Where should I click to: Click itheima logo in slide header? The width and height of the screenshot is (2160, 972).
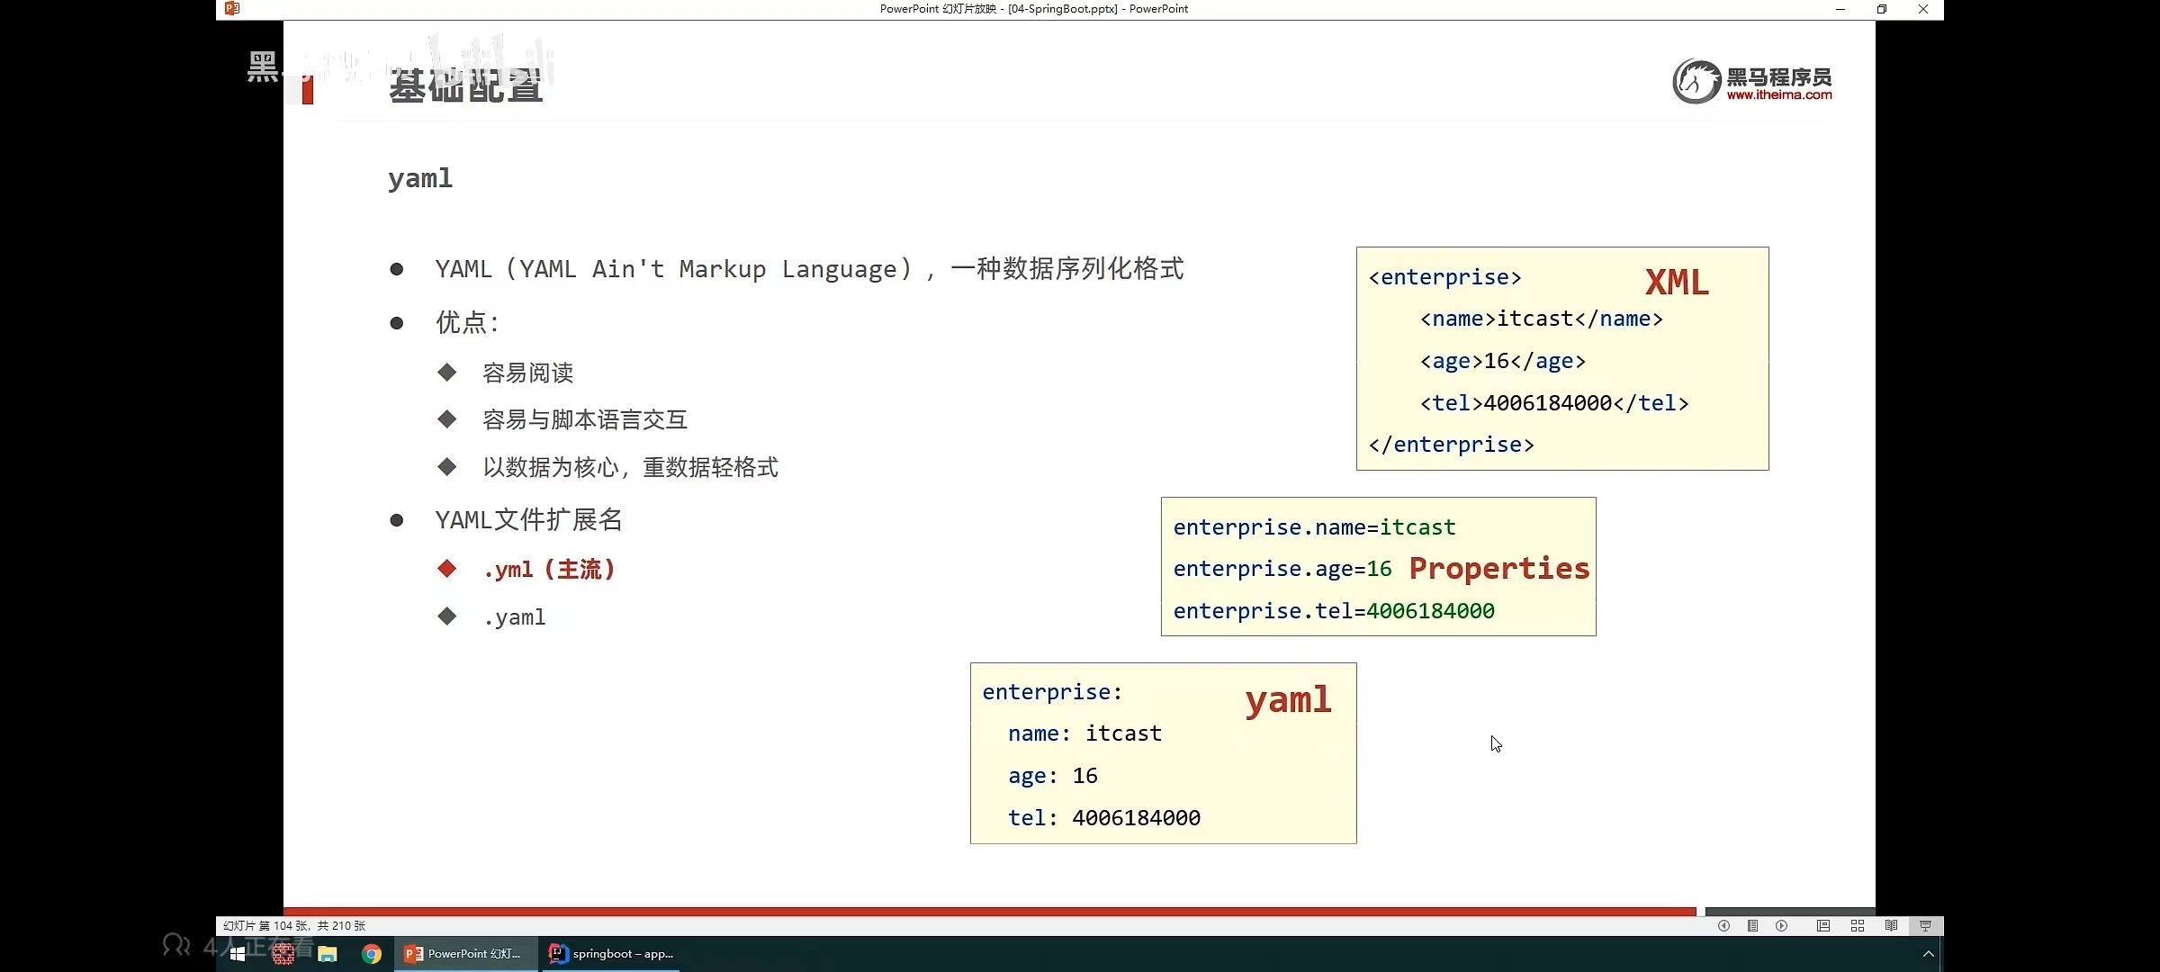tap(1751, 82)
